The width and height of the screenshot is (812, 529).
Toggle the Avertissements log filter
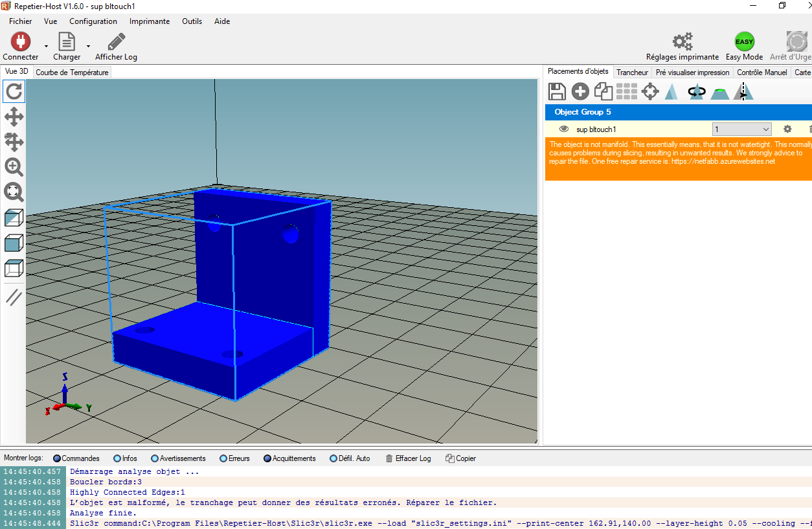(x=178, y=458)
